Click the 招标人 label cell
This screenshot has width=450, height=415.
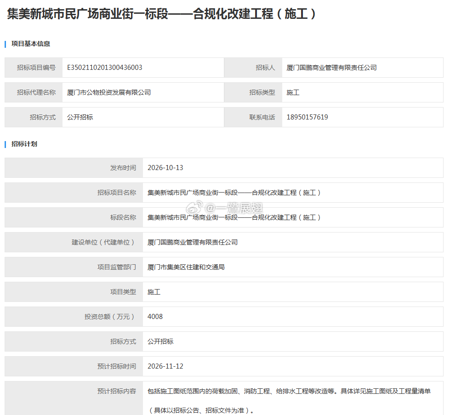[x=253, y=68]
